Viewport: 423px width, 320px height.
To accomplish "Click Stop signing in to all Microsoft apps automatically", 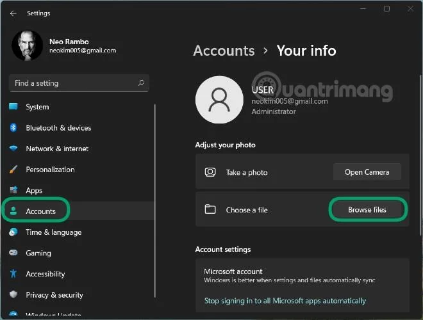I will pos(285,301).
